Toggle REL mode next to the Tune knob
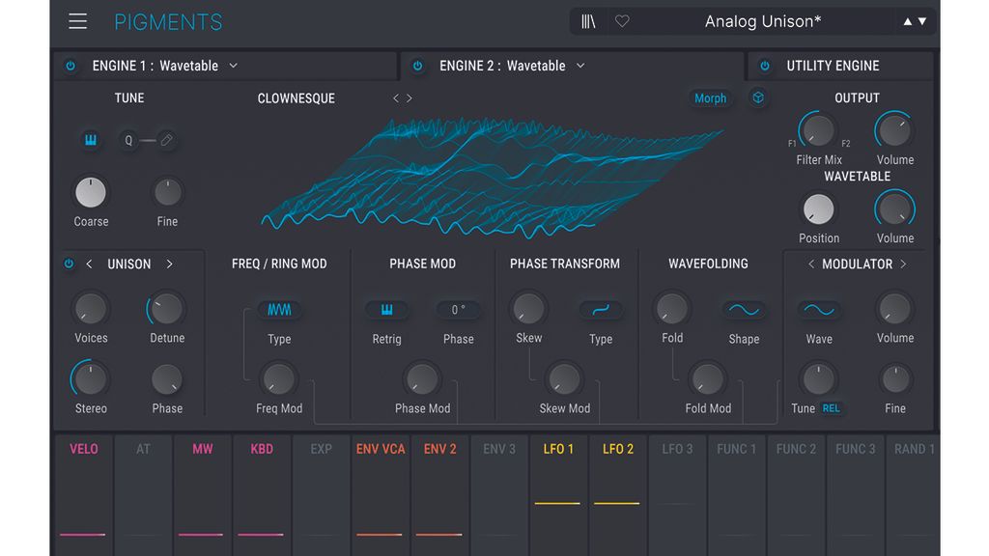The width and height of the screenshot is (989, 556). tap(829, 408)
